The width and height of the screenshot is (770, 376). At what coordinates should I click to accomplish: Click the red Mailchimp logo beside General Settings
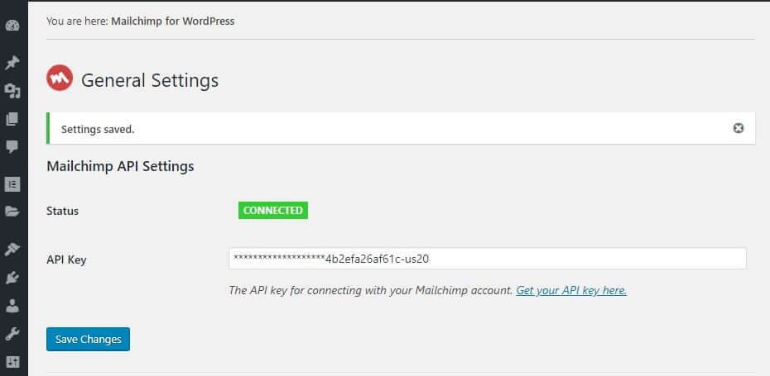click(x=60, y=78)
